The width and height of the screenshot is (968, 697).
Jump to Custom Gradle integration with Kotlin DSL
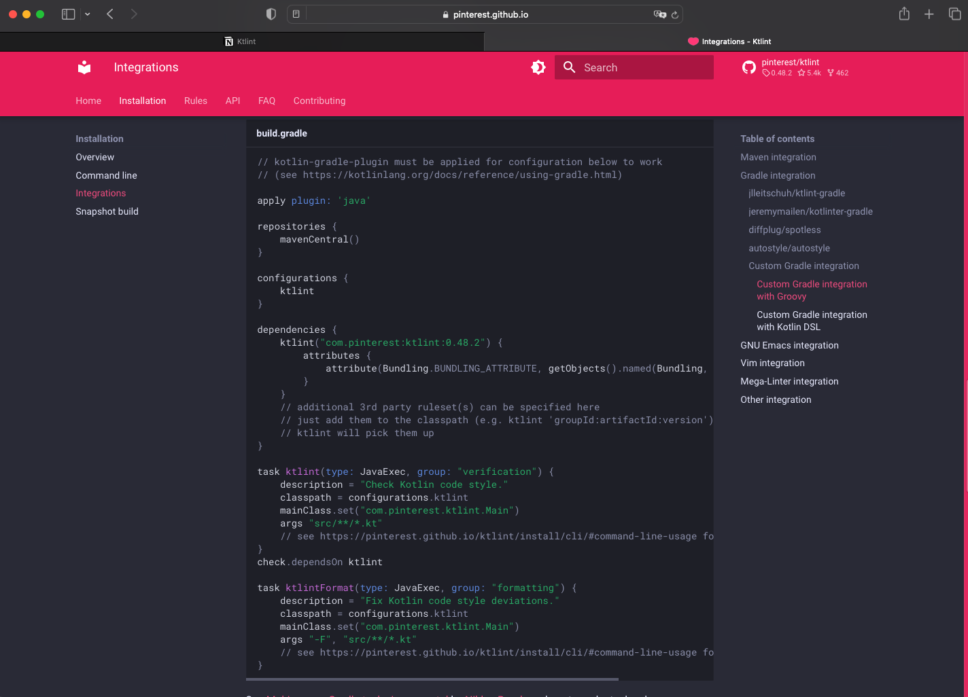click(812, 321)
